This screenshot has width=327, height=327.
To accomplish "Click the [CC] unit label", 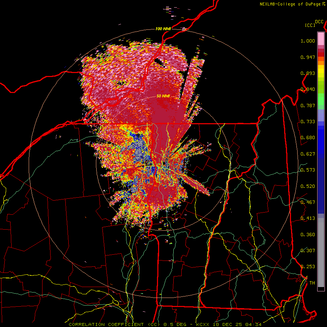I will (x=310, y=25).
